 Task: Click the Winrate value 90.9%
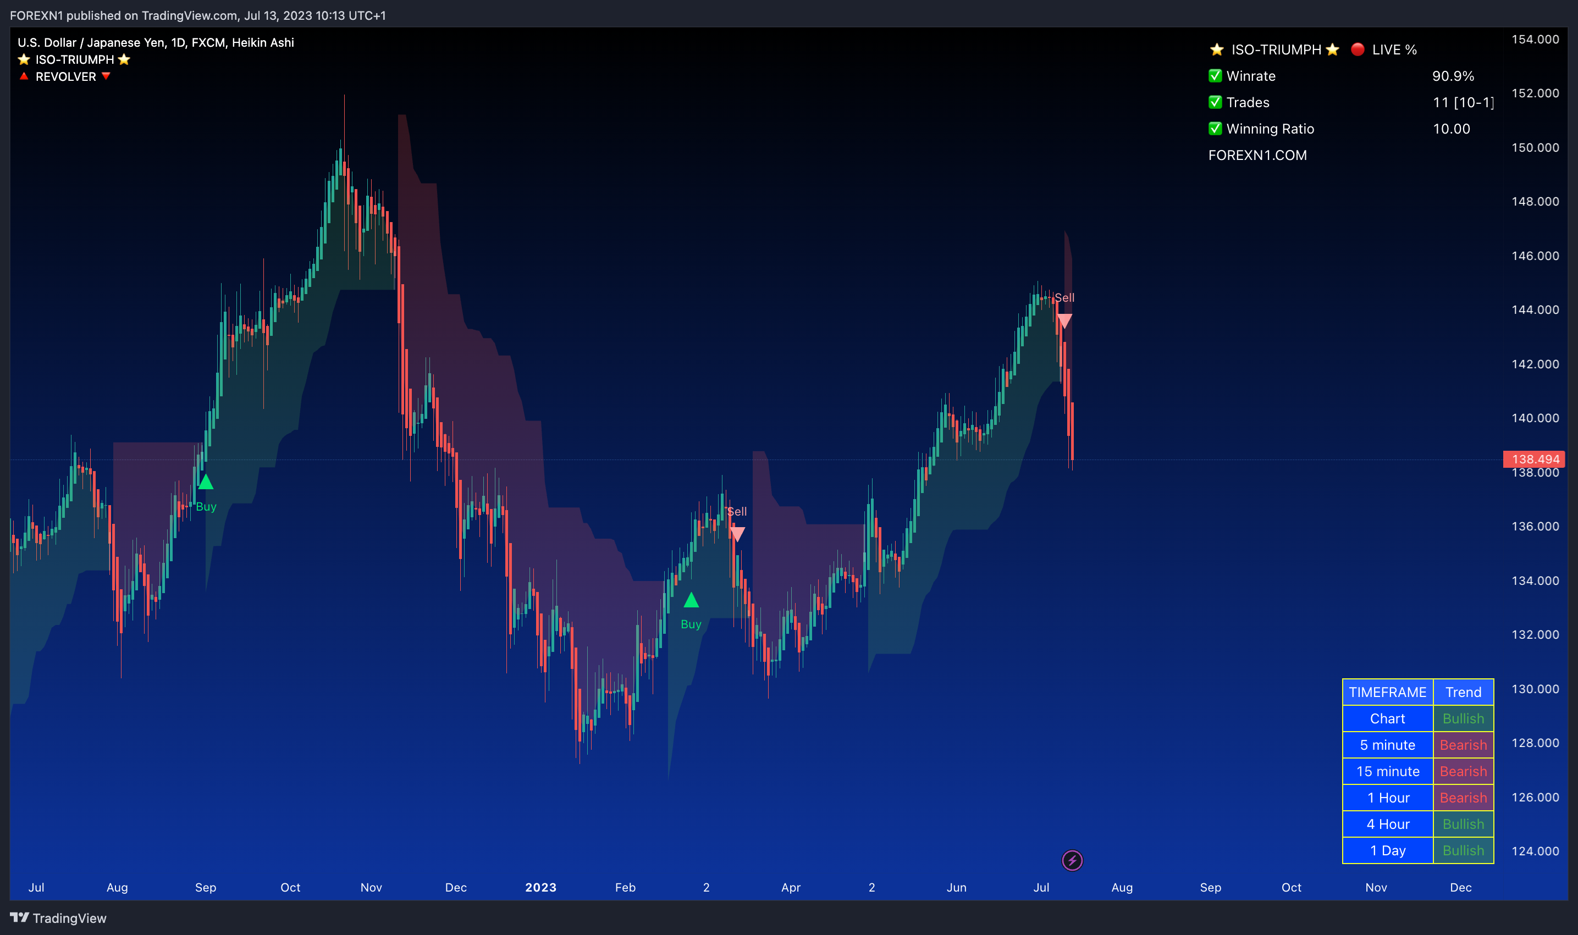(x=1453, y=76)
